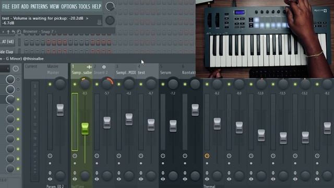Click the main pitch knob beside hint bar
The width and height of the screenshot is (334, 188).
coord(110,20)
